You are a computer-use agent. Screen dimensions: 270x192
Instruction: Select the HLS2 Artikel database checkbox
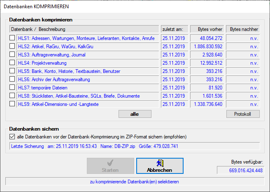tap(12, 47)
